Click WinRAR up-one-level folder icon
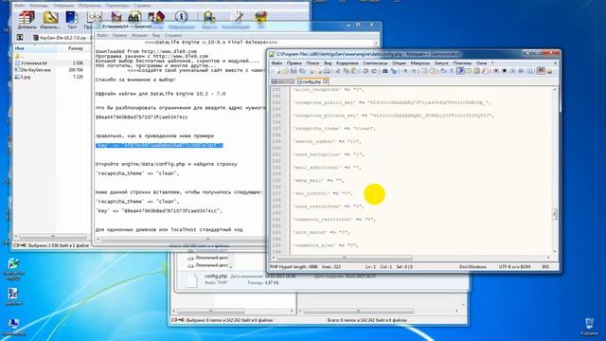This screenshot has height=341, width=606. pos(20,38)
